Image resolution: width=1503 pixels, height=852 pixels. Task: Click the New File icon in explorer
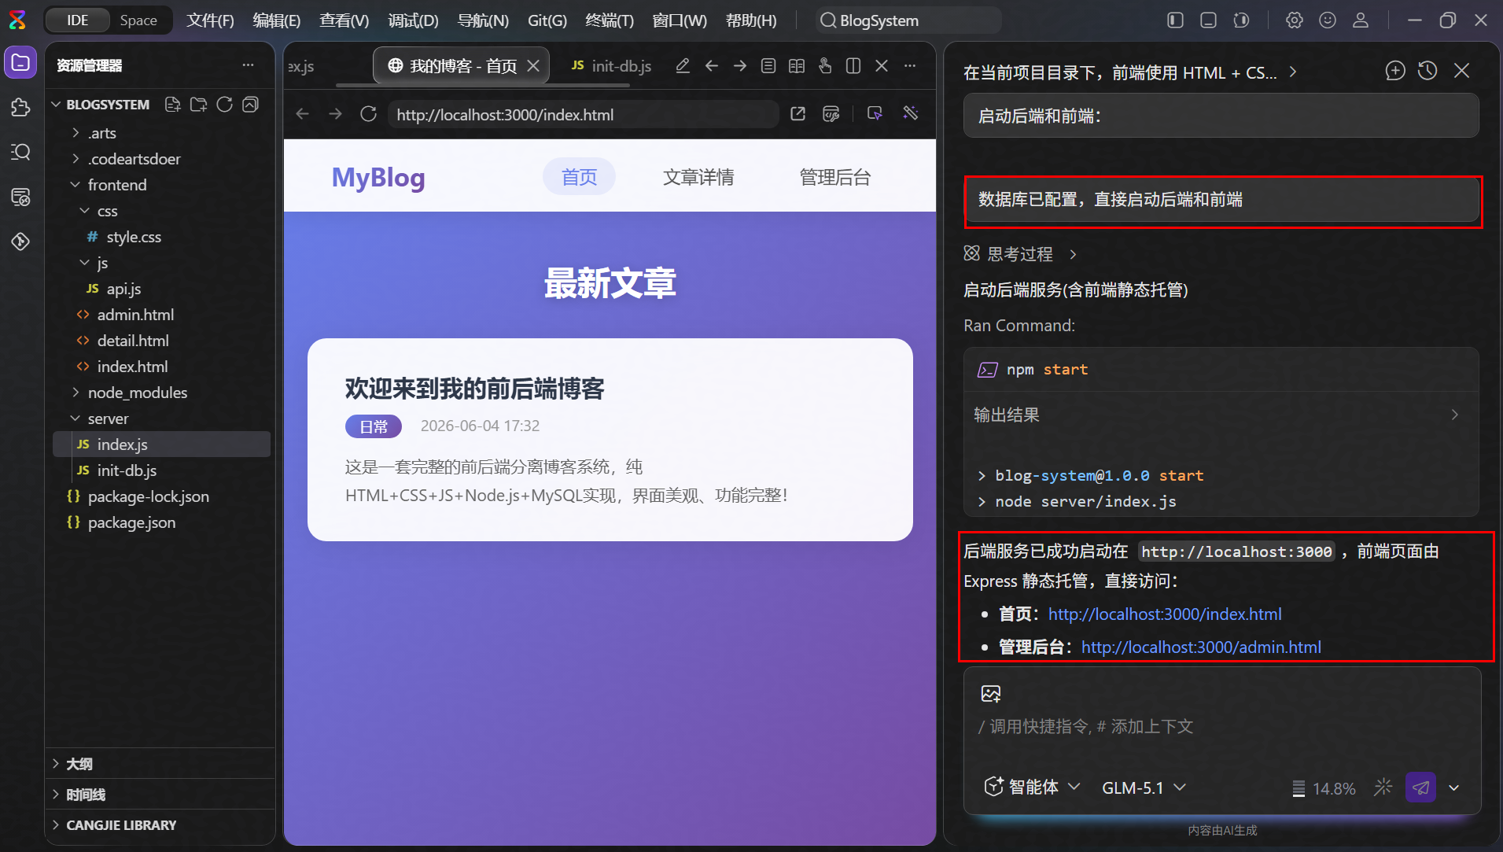[x=173, y=105]
